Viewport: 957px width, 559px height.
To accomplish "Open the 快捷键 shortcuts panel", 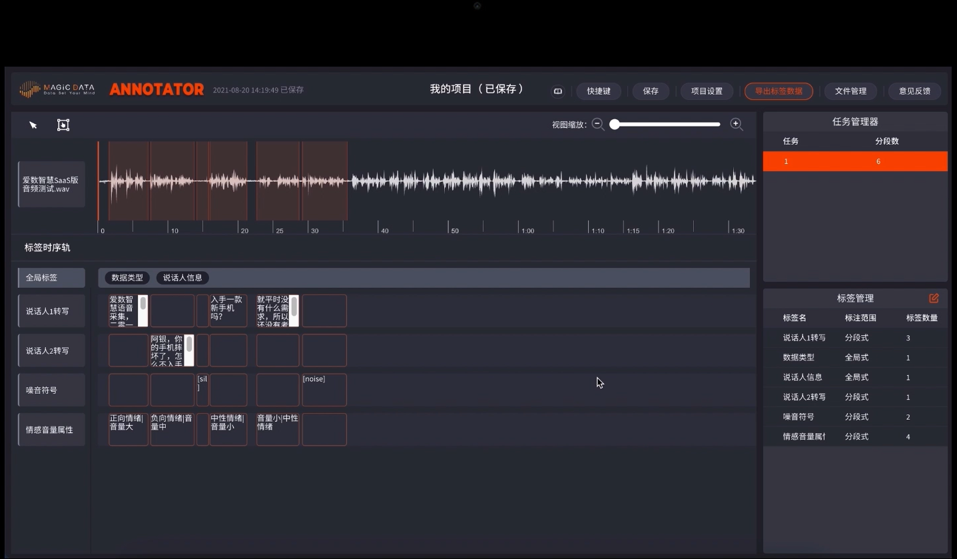I will click(x=598, y=91).
